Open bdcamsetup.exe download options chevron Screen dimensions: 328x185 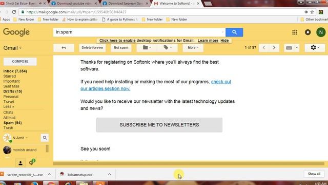click(x=109, y=175)
